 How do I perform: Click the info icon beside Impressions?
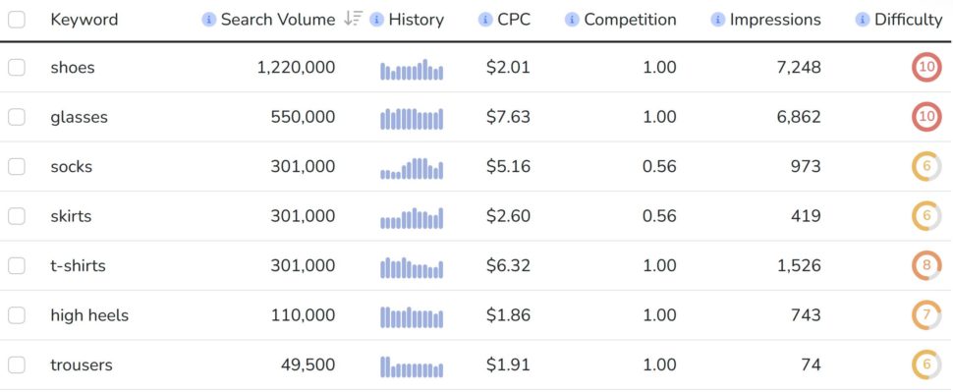coord(717,20)
